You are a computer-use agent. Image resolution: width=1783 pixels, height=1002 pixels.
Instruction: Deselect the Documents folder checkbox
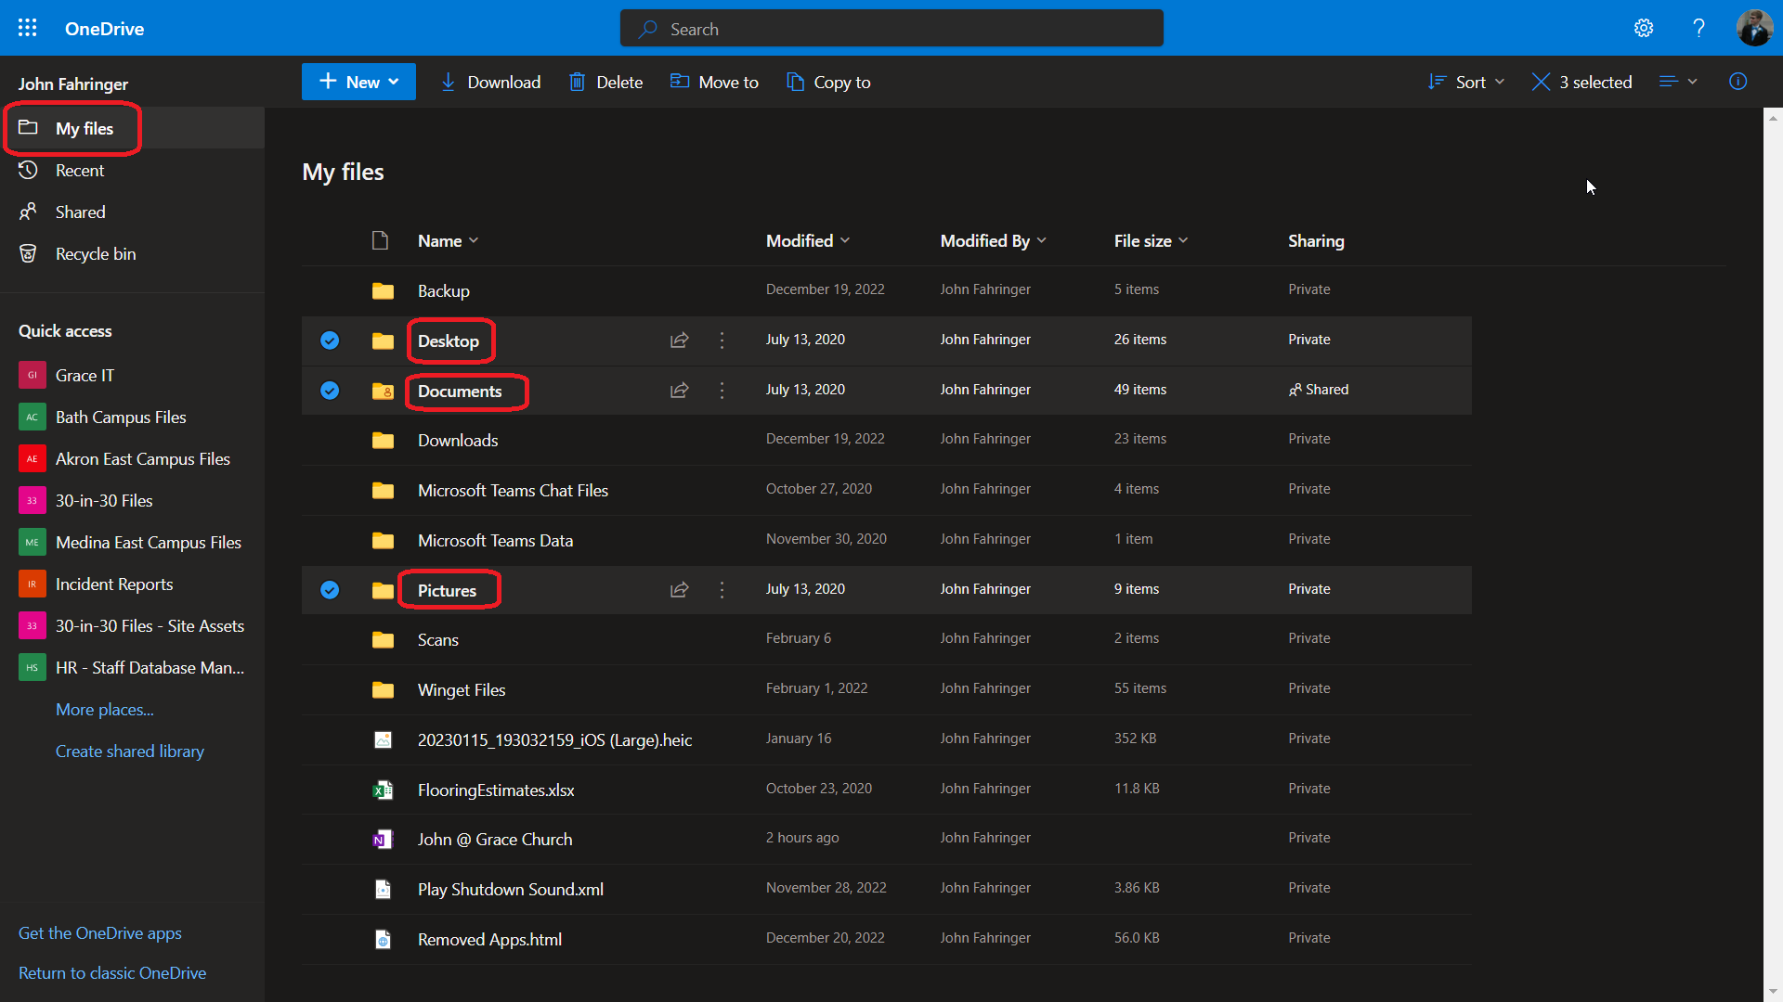[330, 391]
